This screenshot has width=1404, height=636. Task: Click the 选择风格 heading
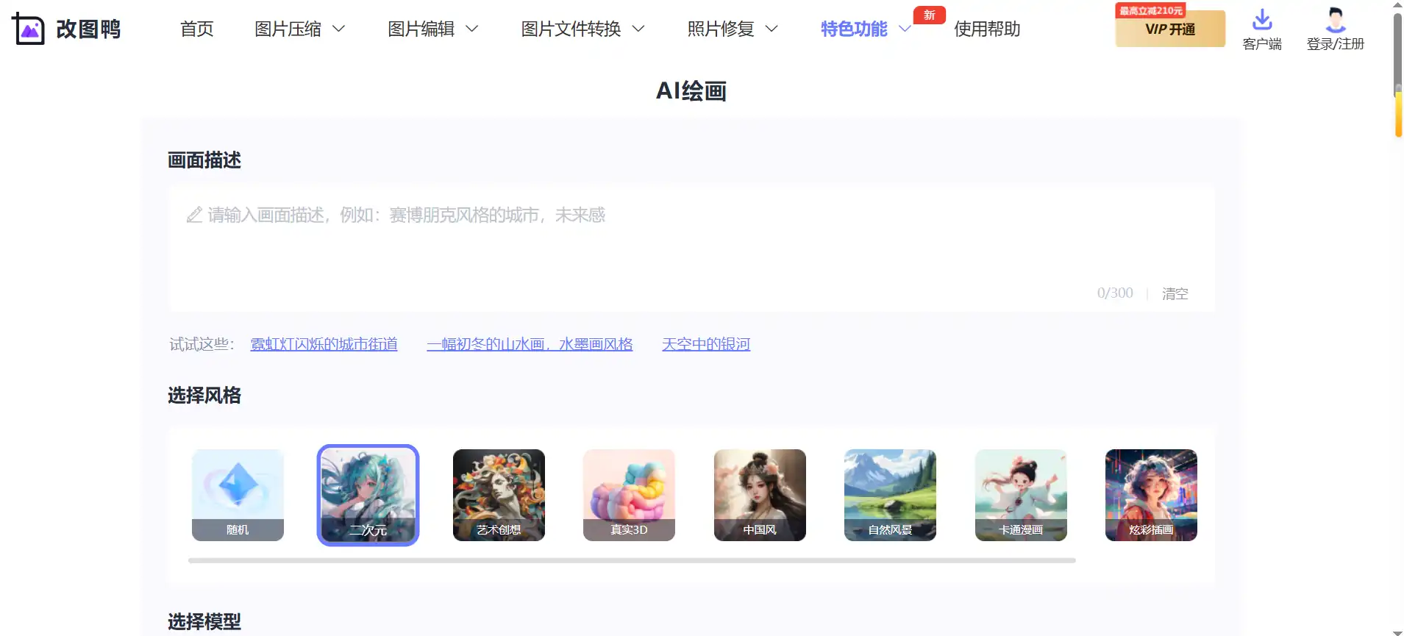pos(204,395)
